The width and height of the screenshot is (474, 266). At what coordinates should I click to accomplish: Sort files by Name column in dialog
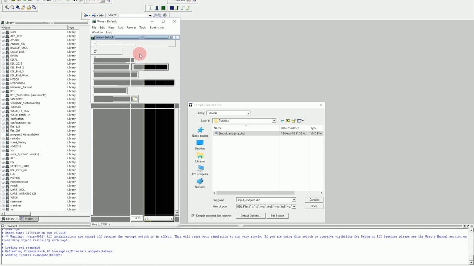[x=246, y=128]
